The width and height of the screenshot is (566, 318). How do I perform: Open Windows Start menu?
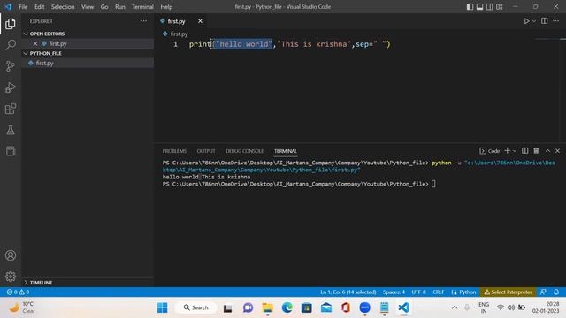pos(163,307)
